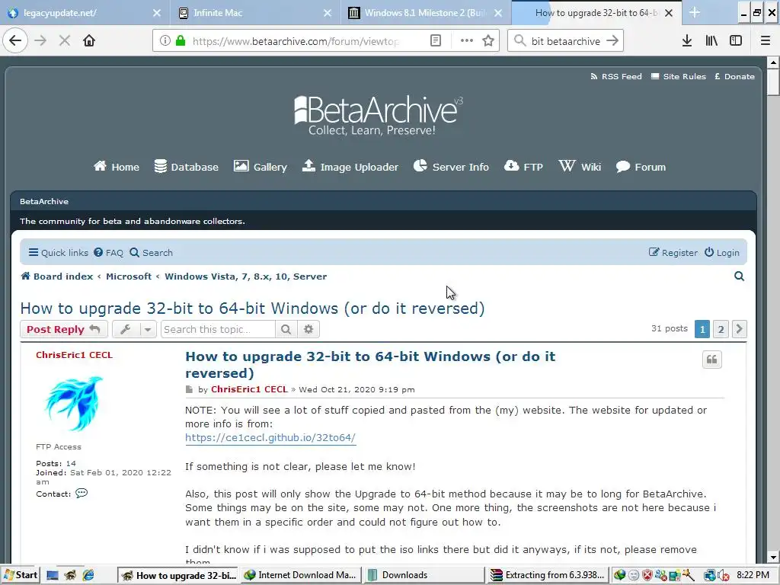Open Windows Vista, 7, 8.x, 10, Server breadcrumb
Image resolution: width=780 pixels, height=585 pixels.
coord(246,277)
